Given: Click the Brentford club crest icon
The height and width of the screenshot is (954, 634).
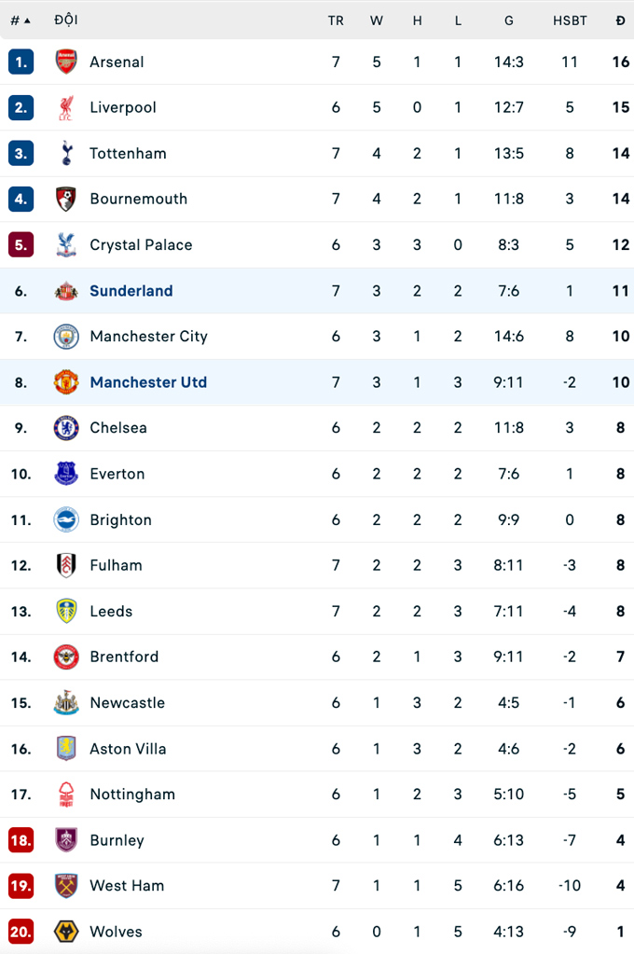Looking at the screenshot, I should point(66,657).
